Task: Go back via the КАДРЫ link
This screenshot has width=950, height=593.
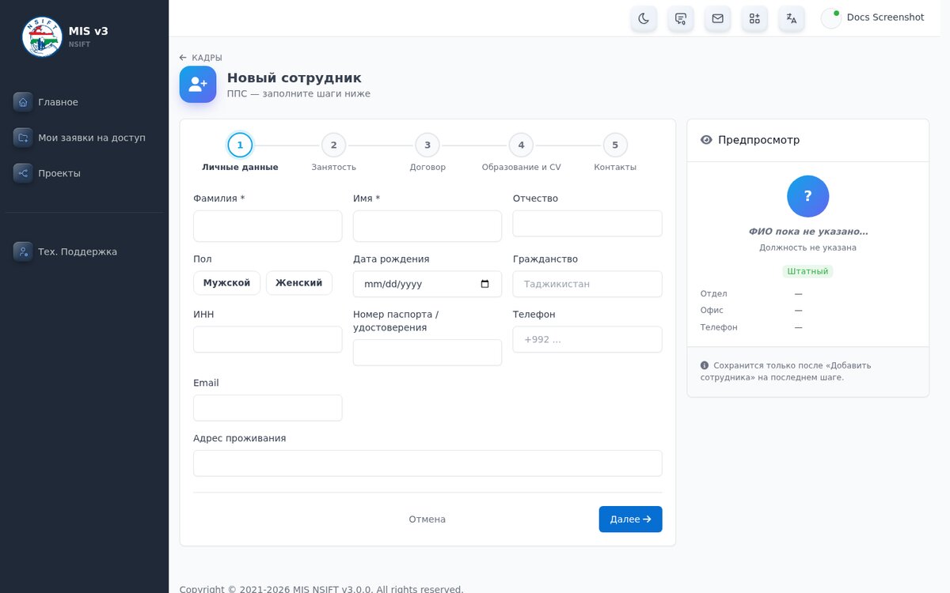Action: tap(201, 58)
